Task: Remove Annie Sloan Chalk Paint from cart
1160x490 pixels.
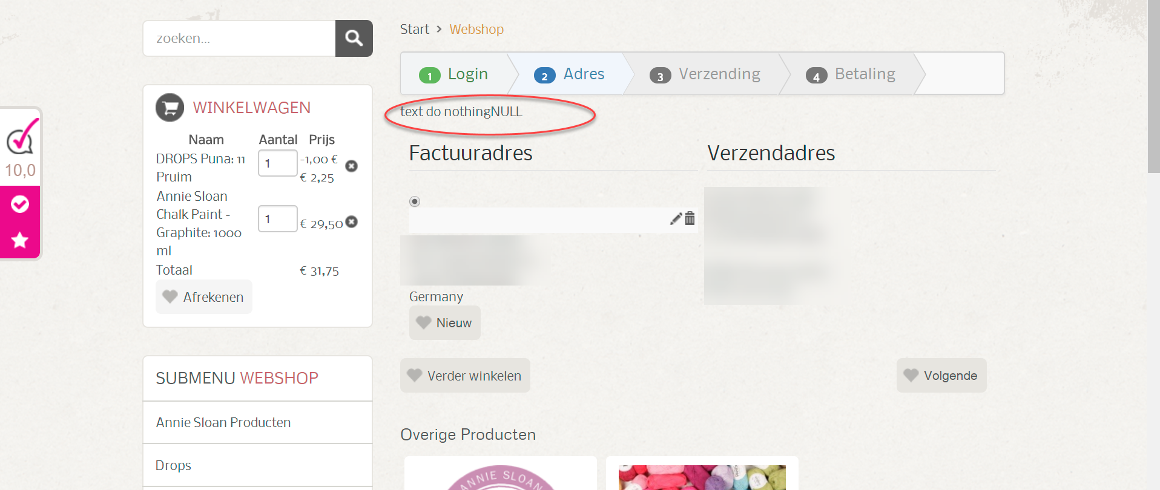Action: [x=351, y=222]
